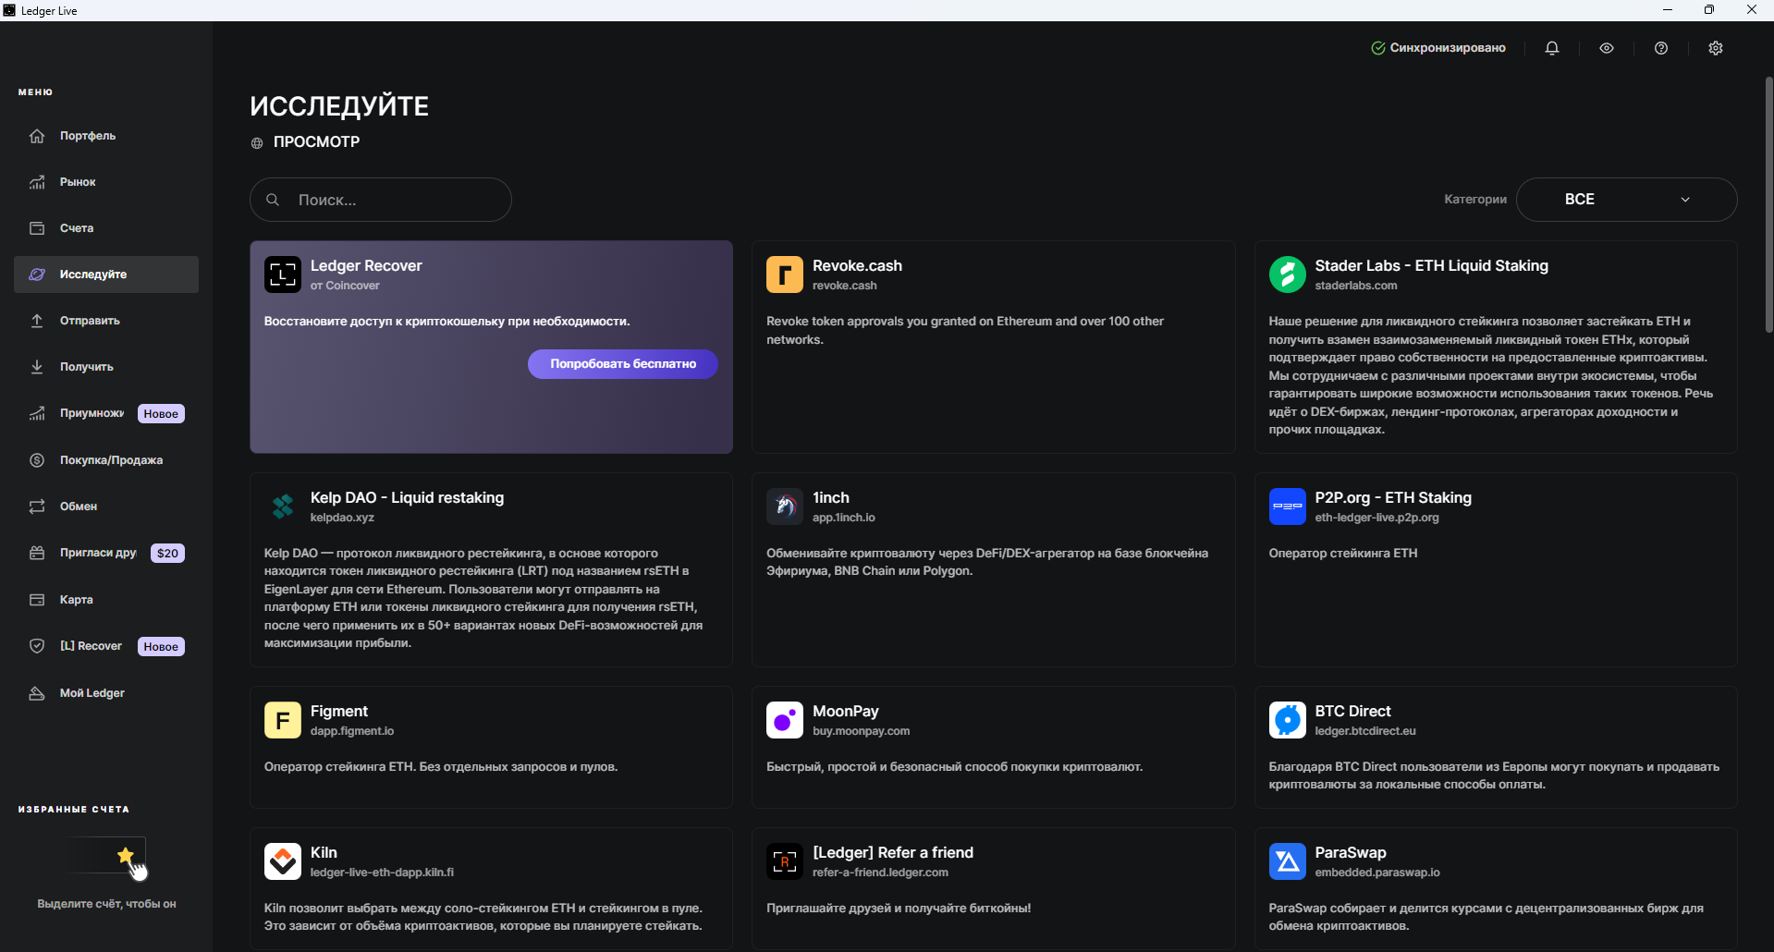The height and width of the screenshot is (952, 1774).
Task: Click the Покупка/Продажа dollar icon
Action: (37, 460)
